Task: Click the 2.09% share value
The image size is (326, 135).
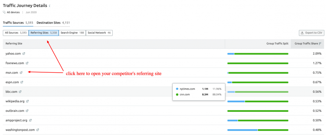Action: click(317, 54)
